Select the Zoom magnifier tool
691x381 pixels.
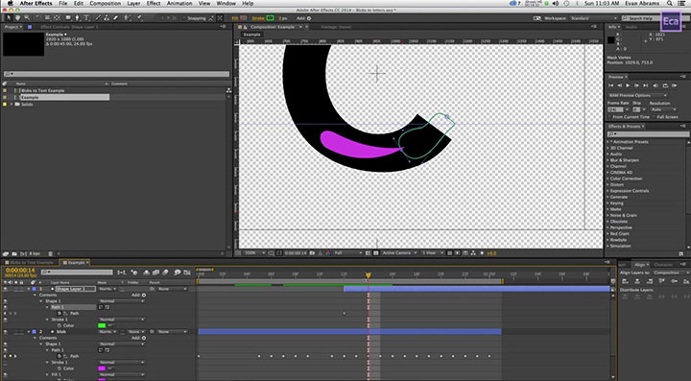pos(27,18)
